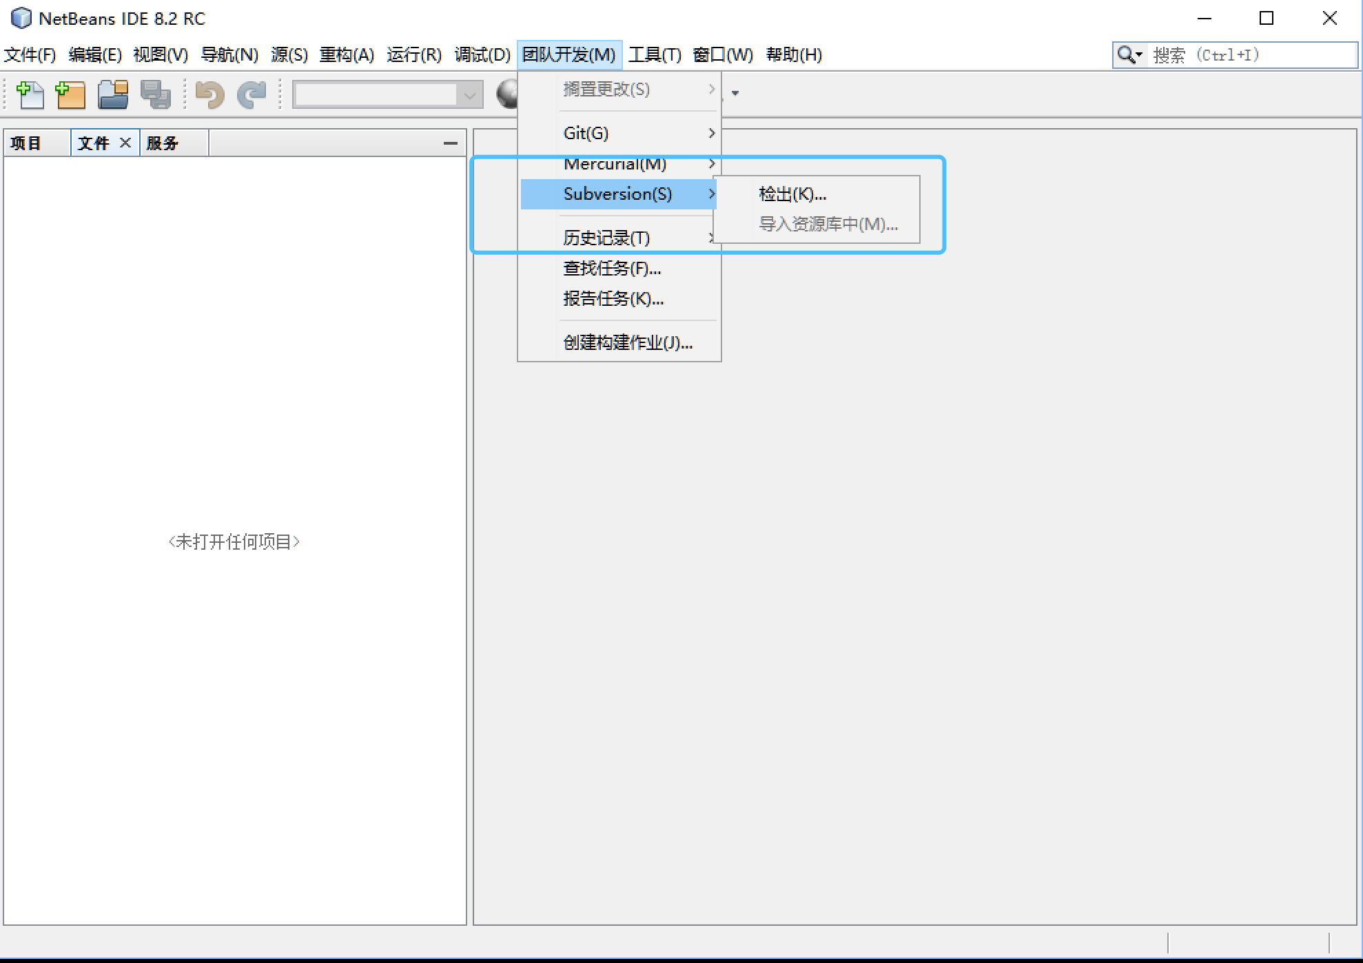Open the configuration combo box in toolbar
Viewport: 1363px width, 963px height.
click(x=387, y=94)
